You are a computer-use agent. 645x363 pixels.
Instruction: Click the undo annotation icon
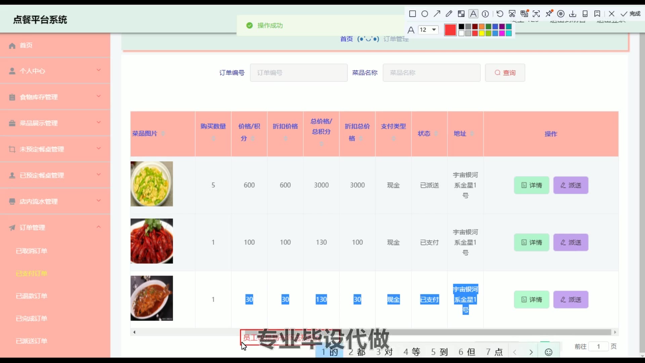[500, 14]
